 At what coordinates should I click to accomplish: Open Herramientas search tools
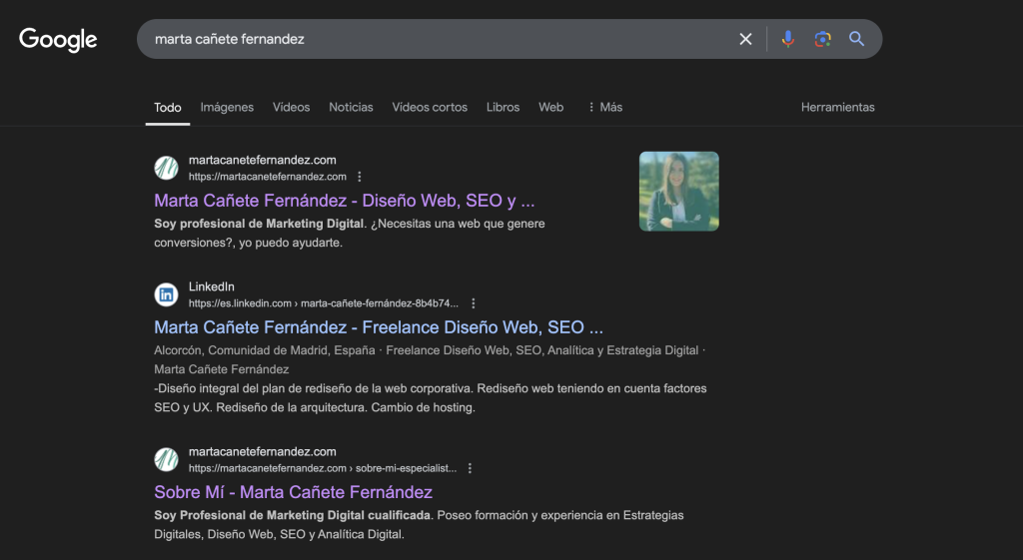tap(838, 107)
